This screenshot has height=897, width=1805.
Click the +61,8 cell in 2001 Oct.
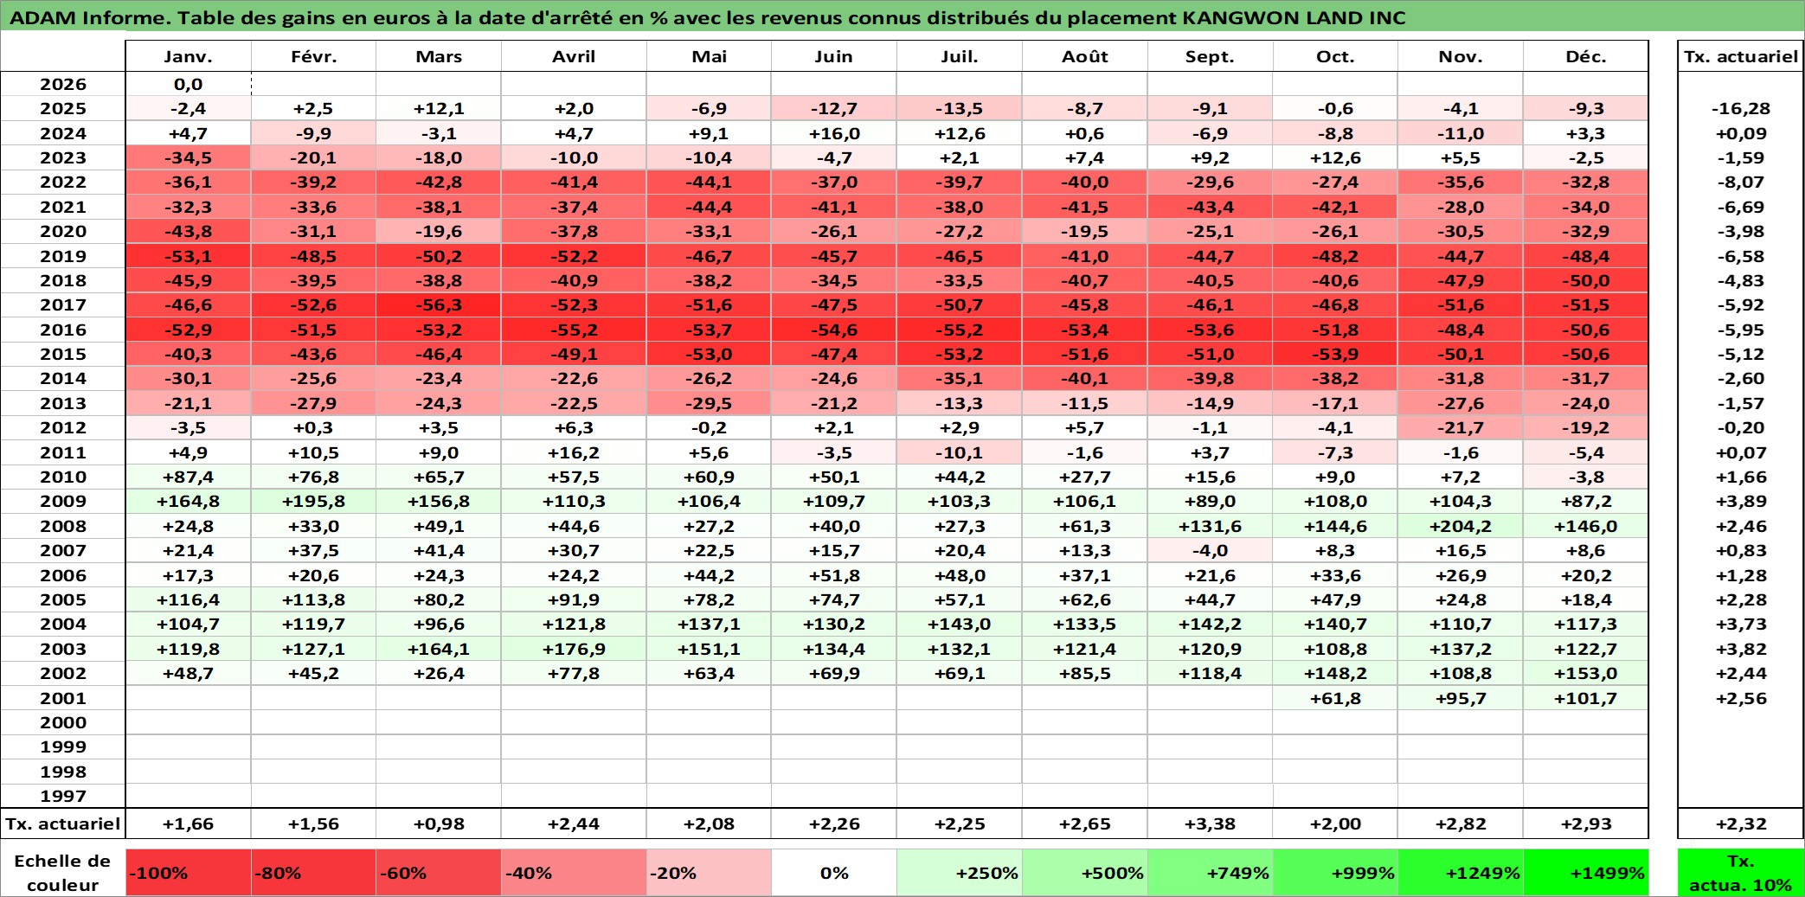(x=1335, y=698)
